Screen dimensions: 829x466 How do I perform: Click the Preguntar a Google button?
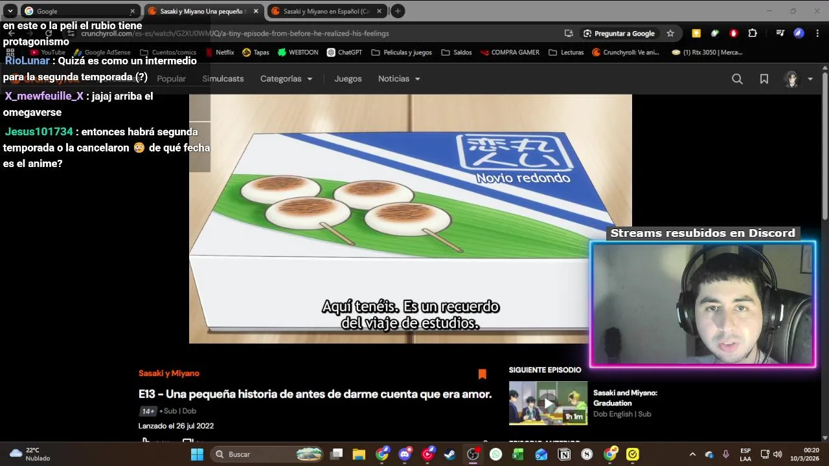(x=619, y=34)
